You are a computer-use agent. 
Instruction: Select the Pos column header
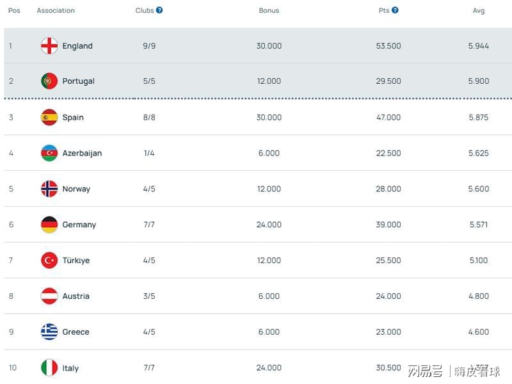pyautogui.click(x=14, y=10)
